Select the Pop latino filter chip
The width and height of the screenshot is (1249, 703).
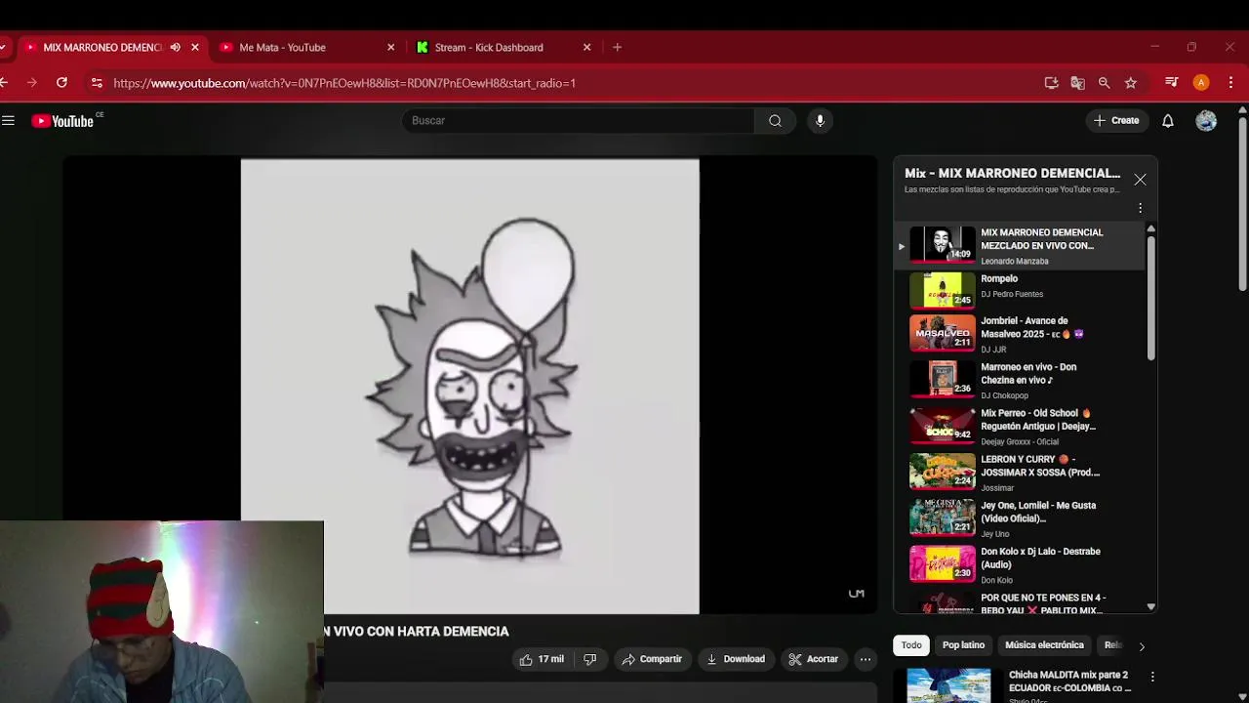tap(963, 645)
